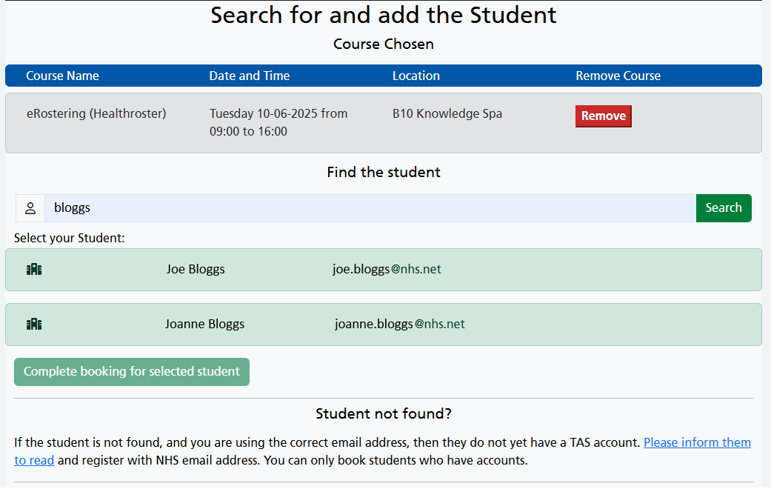Click the person icon beside the search box
Image resolution: width=771 pixels, height=489 pixels.
(x=30, y=208)
